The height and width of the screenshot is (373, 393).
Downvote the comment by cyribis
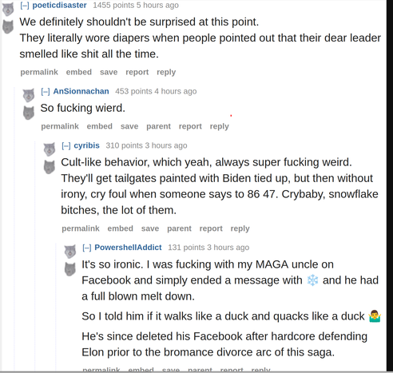click(50, 167)
